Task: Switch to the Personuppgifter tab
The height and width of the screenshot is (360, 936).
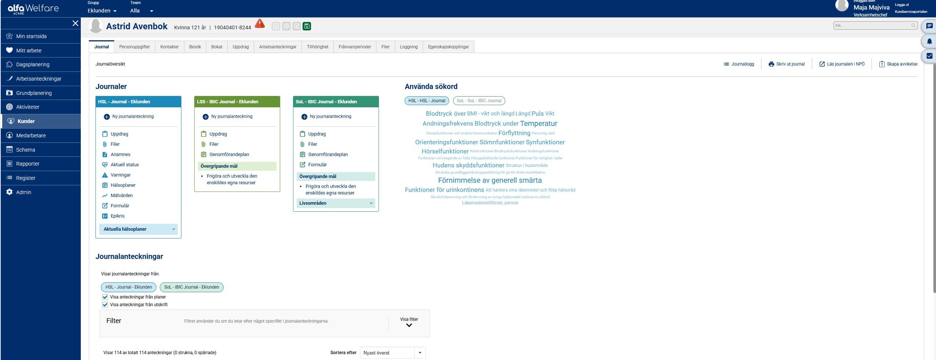Action: 134,47
